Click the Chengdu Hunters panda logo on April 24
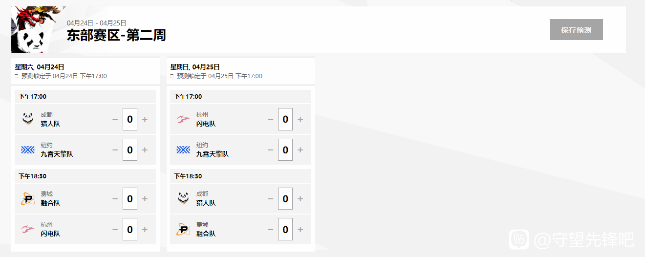This screenshot has width=645, height=257. pyautogui.click(x=28, y=119)
